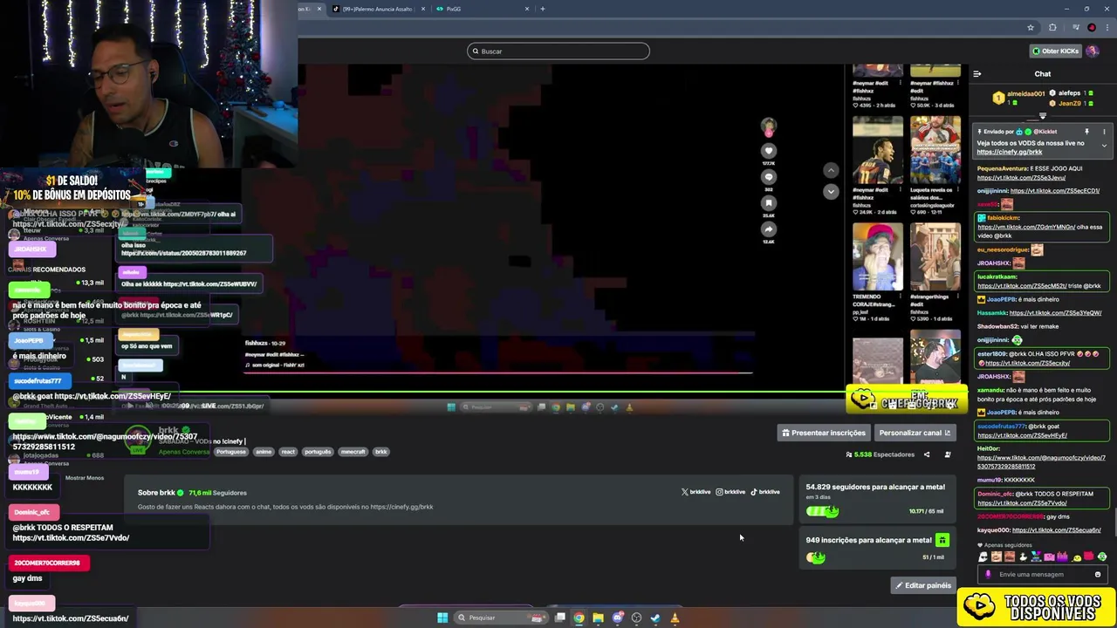Screen dimensions: 1117x628
Task: Open VLC cone icon from the taskbar
Action: [x=675, y=618]
